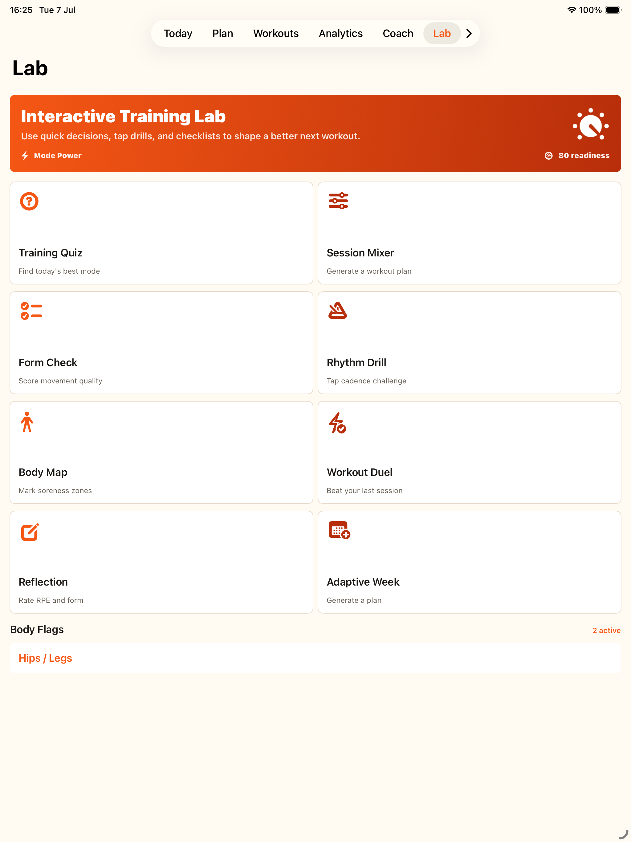Click the Body Flags heading
Viewport: 631px width, 842px height.
tap(37, 630)
